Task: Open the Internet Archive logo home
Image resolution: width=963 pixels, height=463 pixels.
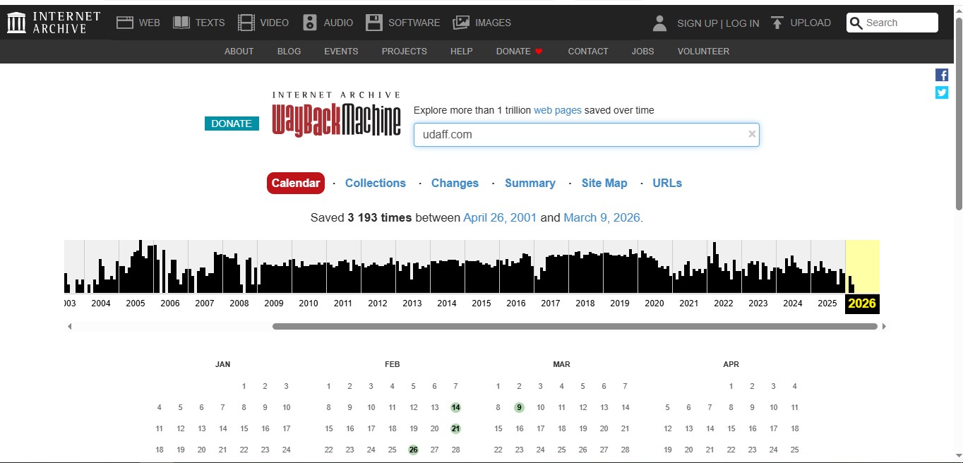Action: click(x=54, y=23)
